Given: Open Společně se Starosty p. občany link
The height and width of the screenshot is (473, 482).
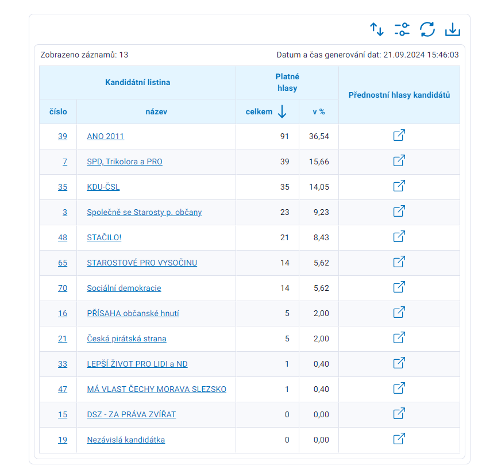Looking at the screenshot, I should tap(144, 212).
